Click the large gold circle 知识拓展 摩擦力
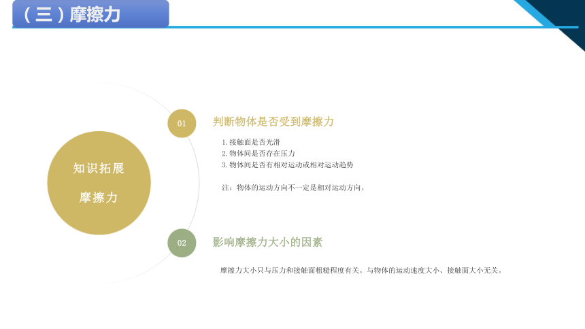The width and height of the screenshot is (585, 329). click(99, 183)
